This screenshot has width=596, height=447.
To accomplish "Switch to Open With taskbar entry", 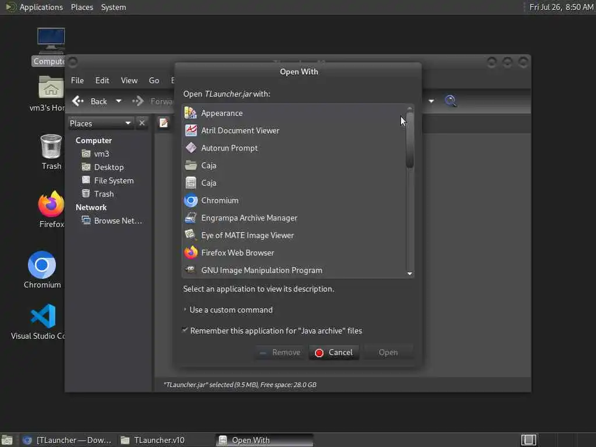I will pyautogui.click(x=265, y=440).
